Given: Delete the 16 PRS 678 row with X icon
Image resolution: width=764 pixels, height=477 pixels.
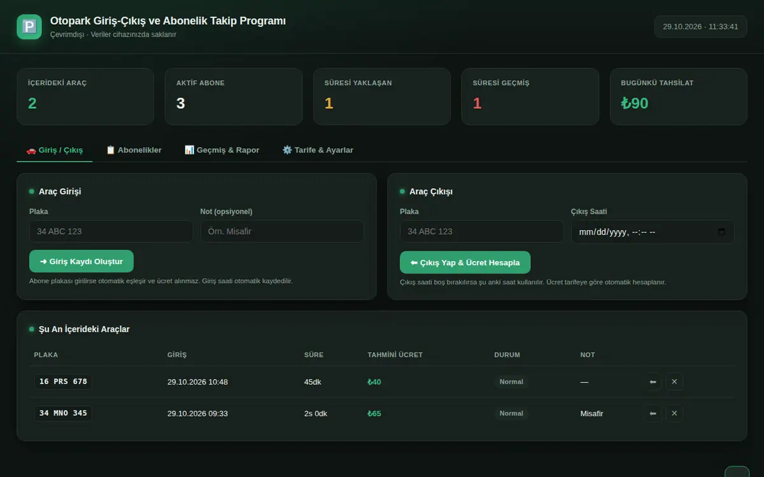Looking at the screenshot, I should [674, 382].
